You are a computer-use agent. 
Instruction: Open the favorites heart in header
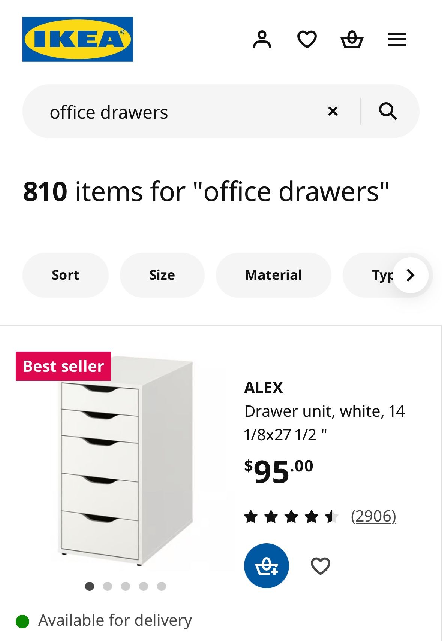pyautogui.click(x=307, y=40)
